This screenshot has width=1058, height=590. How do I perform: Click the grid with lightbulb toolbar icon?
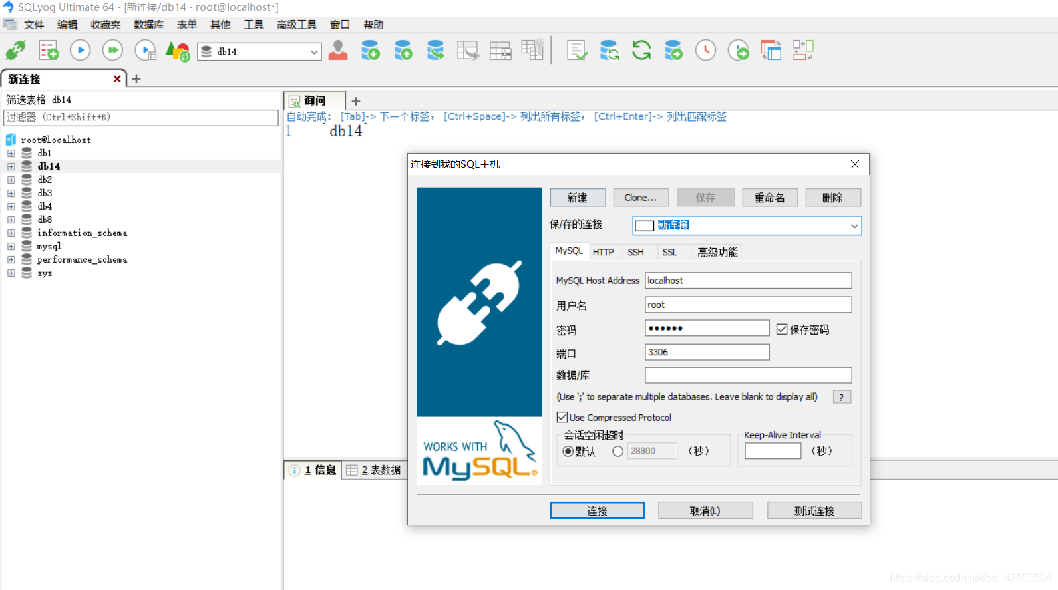click(532, 50)
